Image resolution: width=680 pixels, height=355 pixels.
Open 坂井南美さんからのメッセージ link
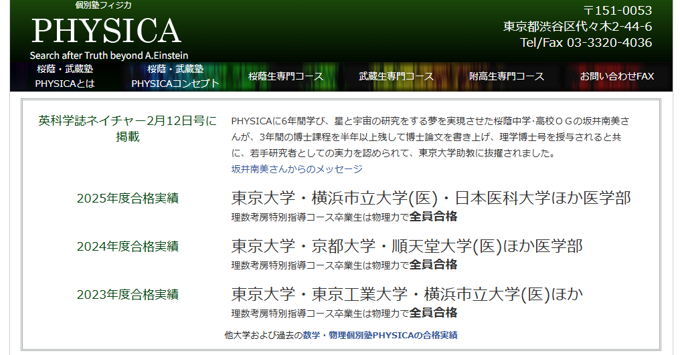(296, 169)
